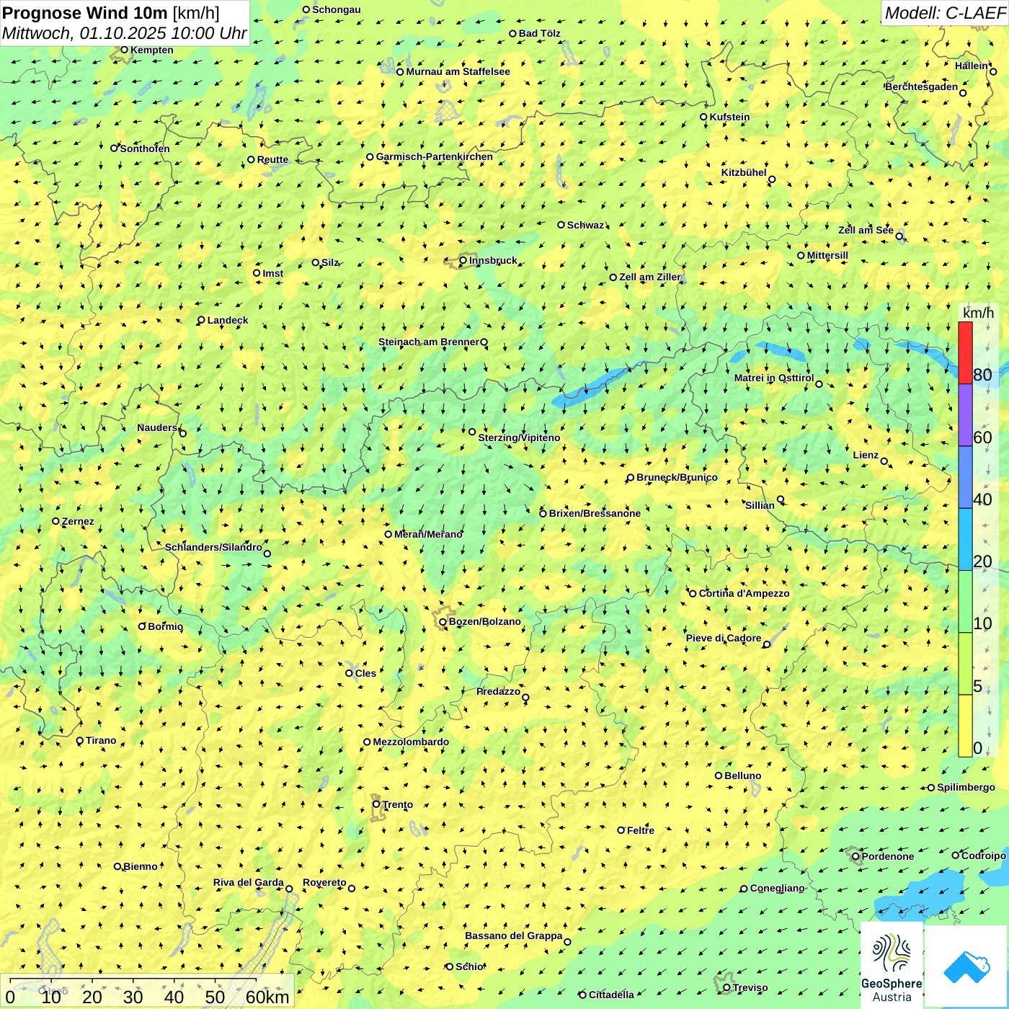The height and width of the screenshot is (1009, 1009).
Task: Click the Bassano del Grappa label
Action: [x=514, y=935]
